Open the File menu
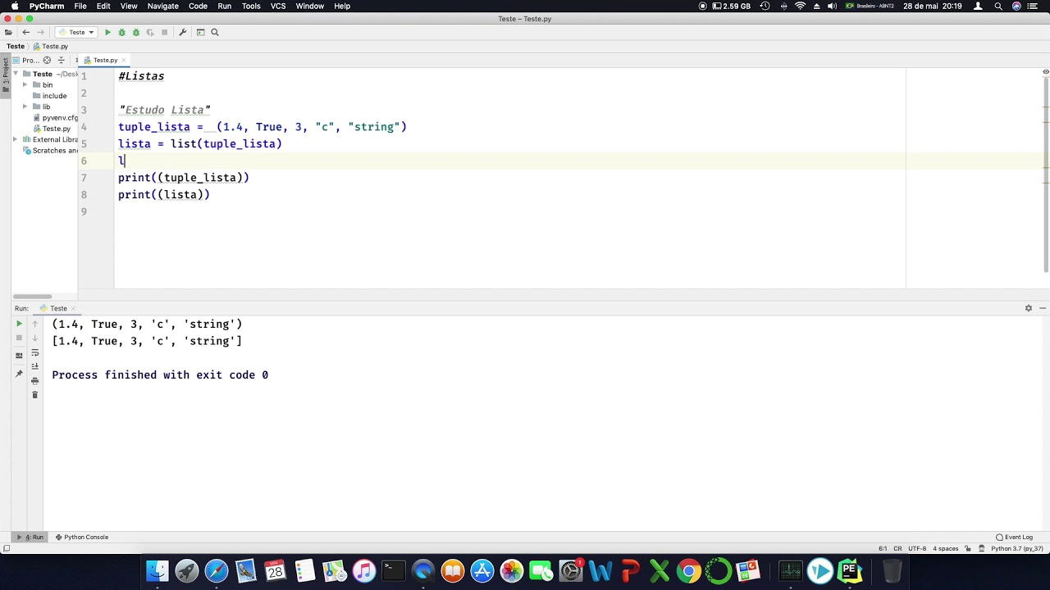Image resolution: width=1050 pixels, height=590 pixels. pyautogui.click(x=80, y=6)
